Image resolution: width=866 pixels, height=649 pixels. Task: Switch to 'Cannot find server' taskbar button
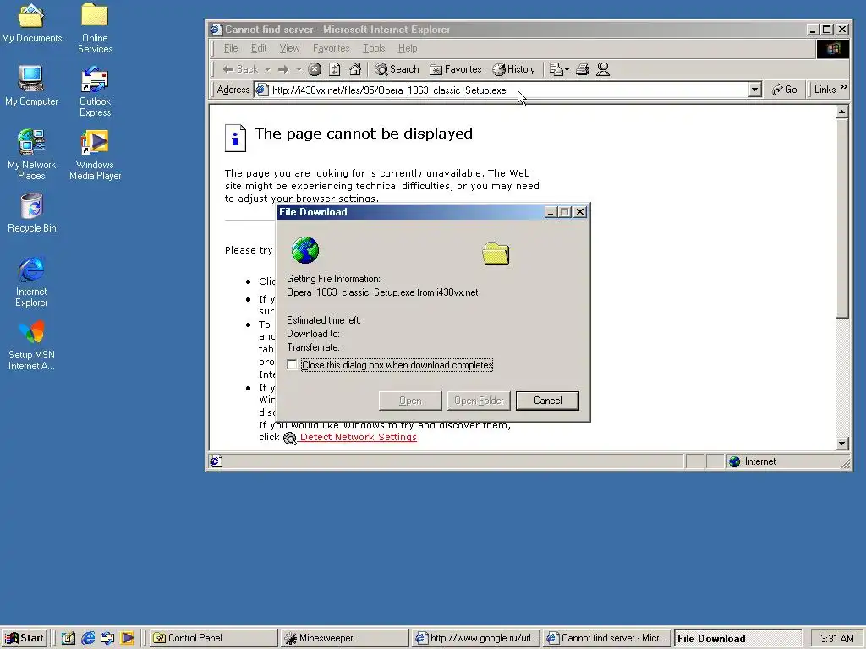606,639
